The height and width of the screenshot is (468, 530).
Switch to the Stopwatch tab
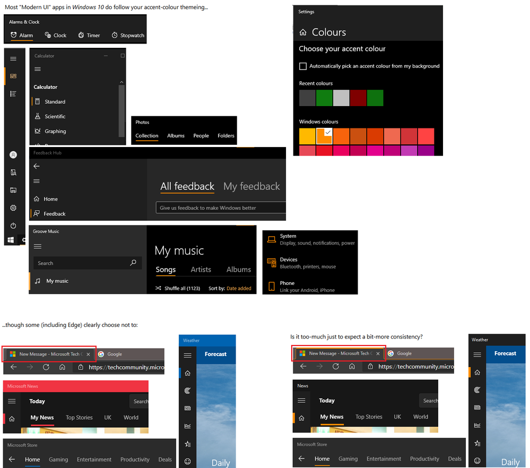(x=128, y=35)
